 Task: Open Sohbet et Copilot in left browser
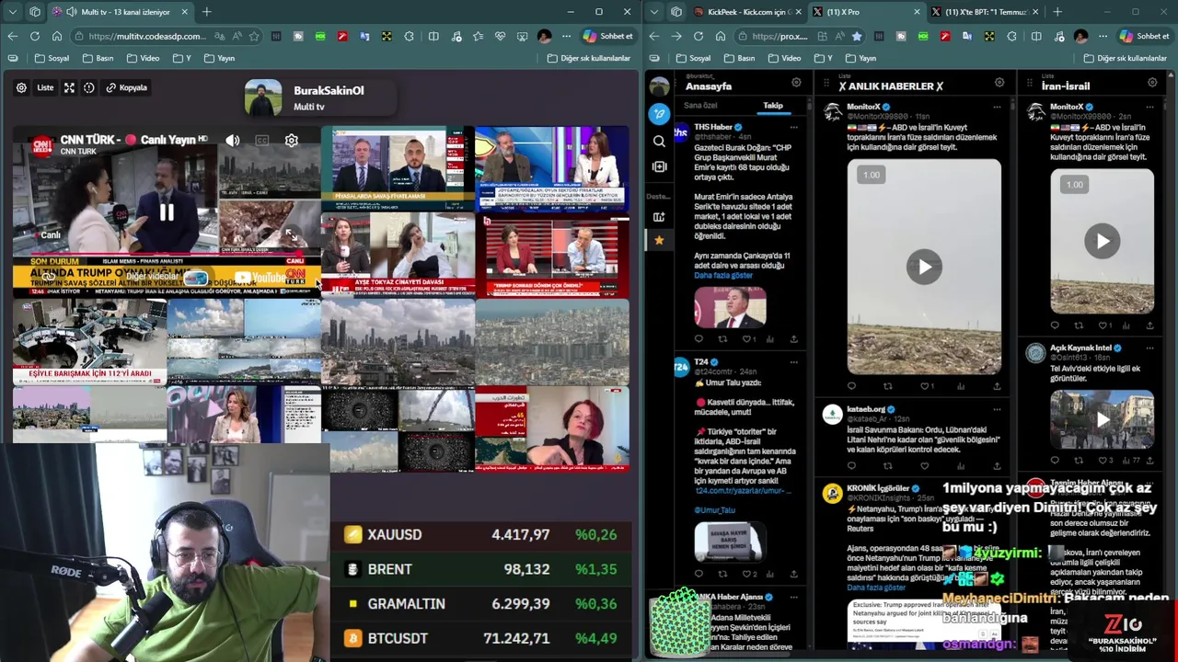point(607,36)
